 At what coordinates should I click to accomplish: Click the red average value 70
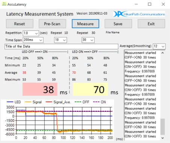pyautogui.click(x=74, y=73)
